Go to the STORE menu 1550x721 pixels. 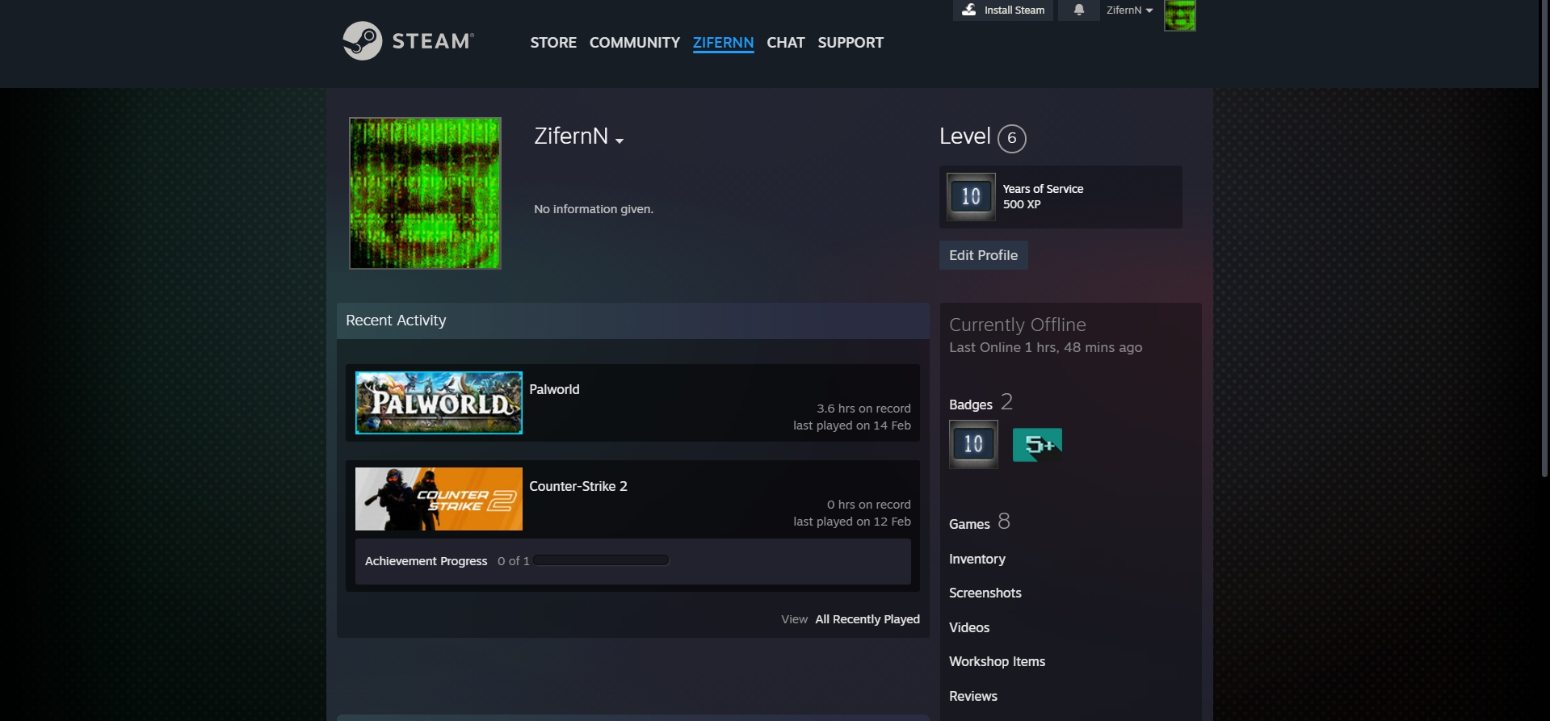[x=553, y=42]
